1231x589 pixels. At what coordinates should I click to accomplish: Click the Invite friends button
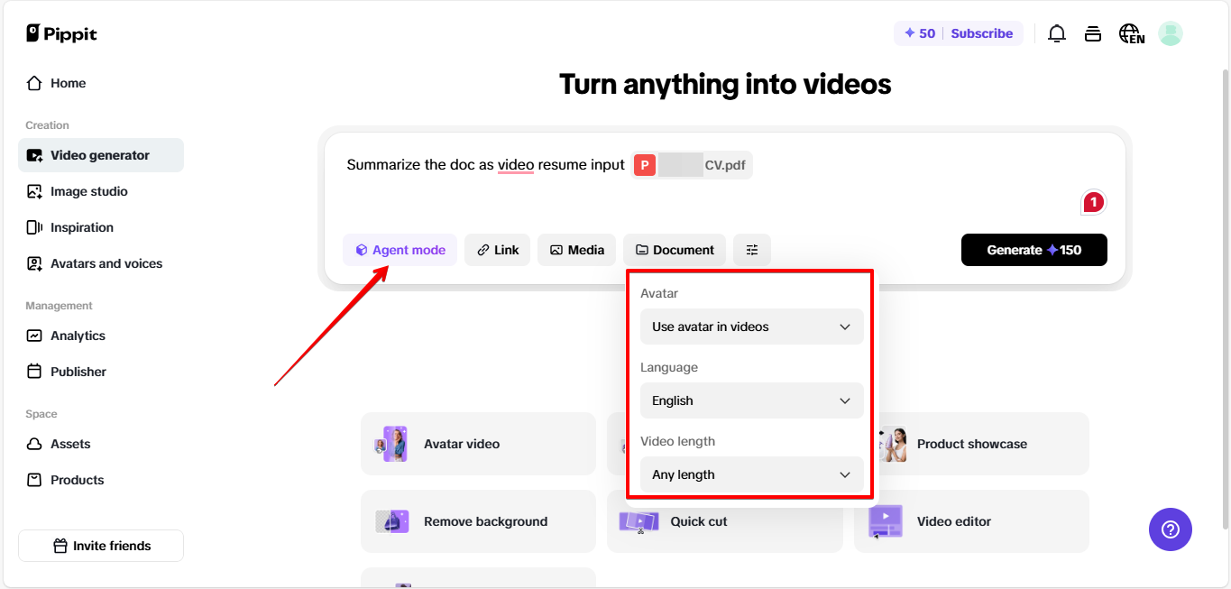point(101,546)
